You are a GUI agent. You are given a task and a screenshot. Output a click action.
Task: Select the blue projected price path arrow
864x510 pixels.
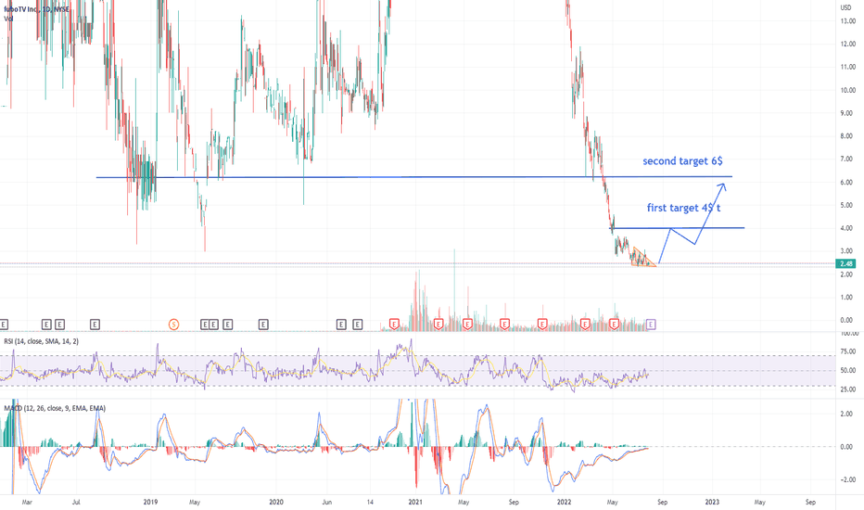click(692, 224)
